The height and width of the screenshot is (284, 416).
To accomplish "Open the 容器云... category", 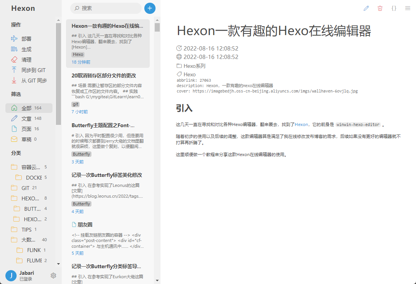I will click(x=29, y=167).
